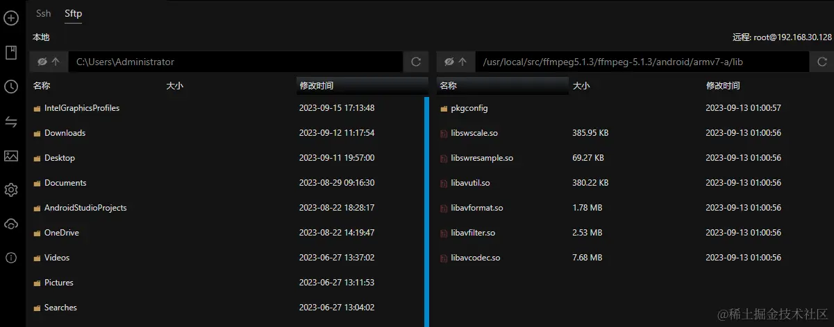Click the folder icon beside Desktop
Viewport: 834px width, 327px height.
pyautogui.click(x=37, y=159)
